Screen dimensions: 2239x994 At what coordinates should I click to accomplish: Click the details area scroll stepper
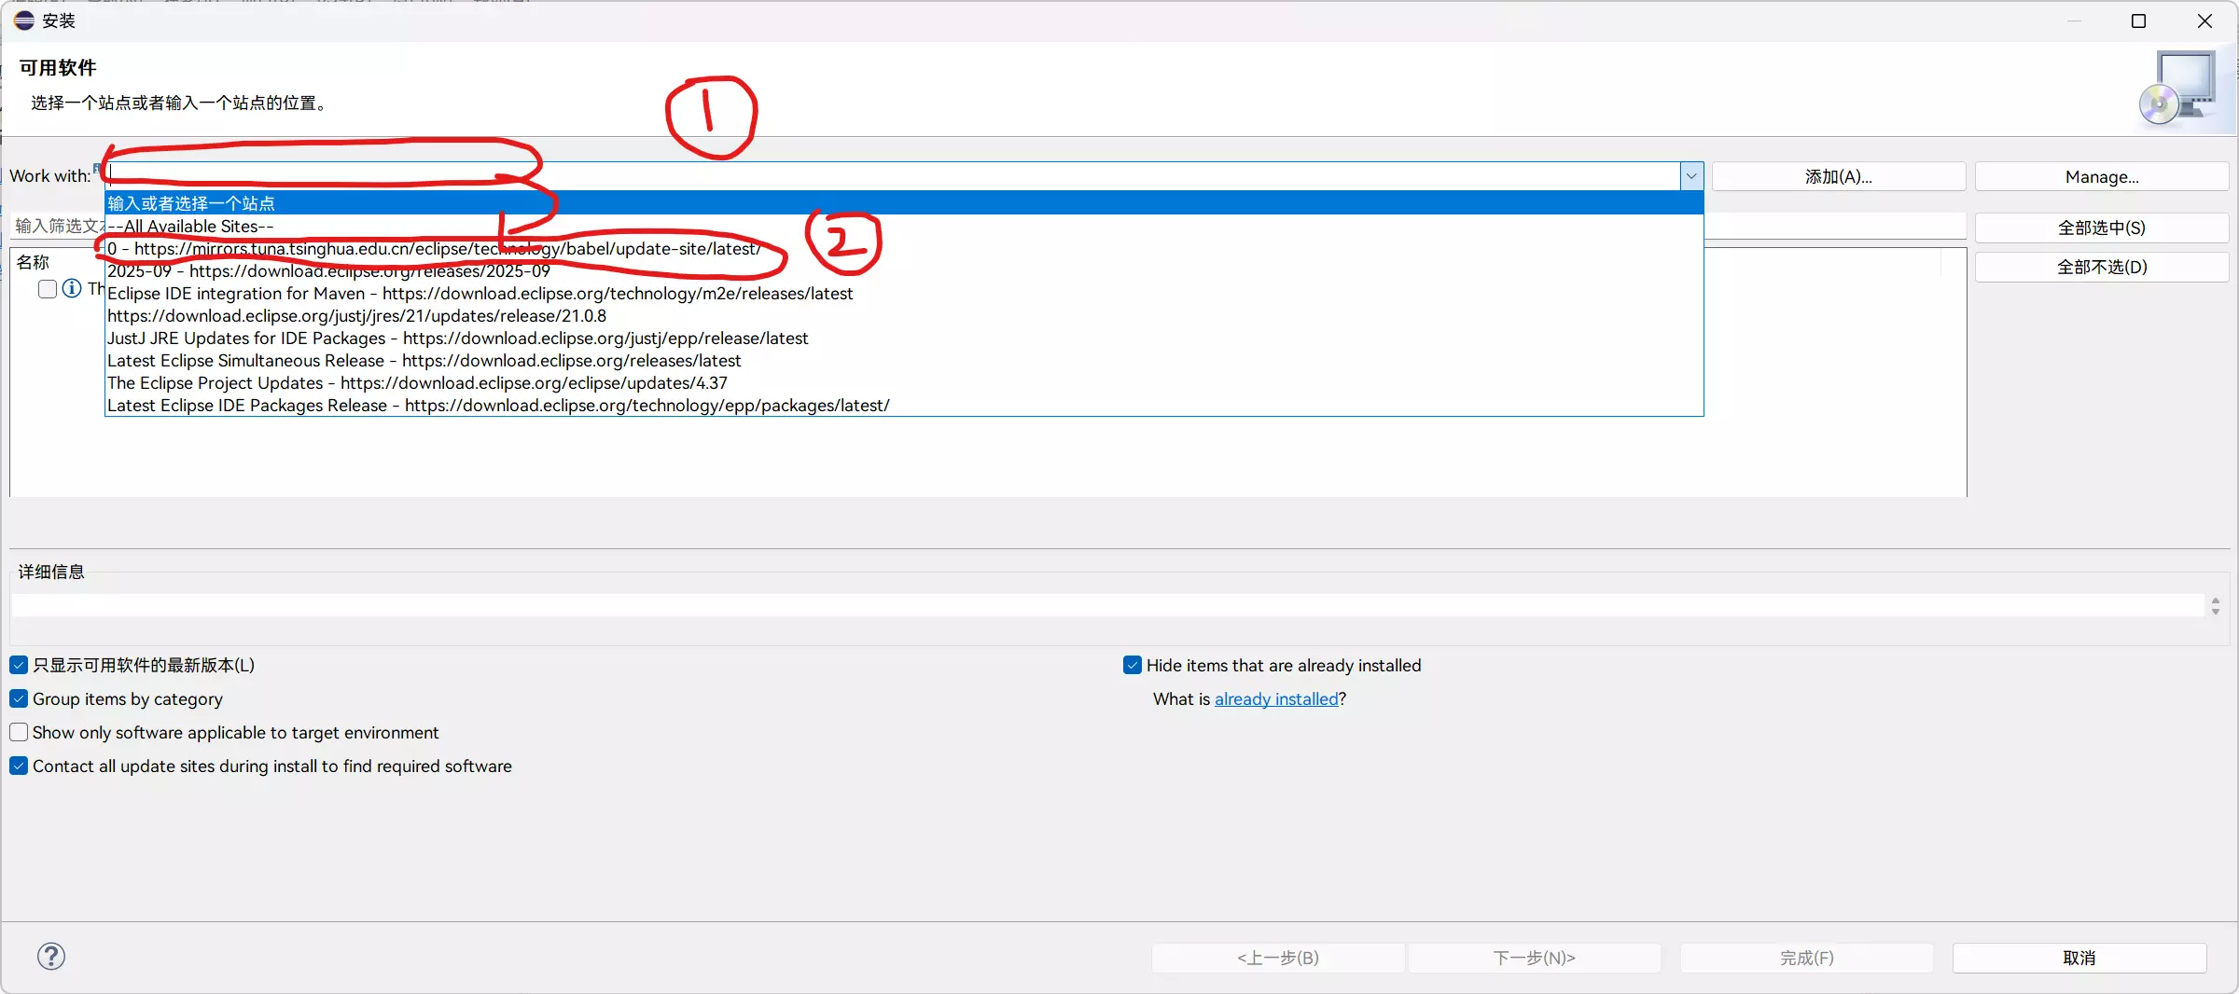coord(2215,606)
